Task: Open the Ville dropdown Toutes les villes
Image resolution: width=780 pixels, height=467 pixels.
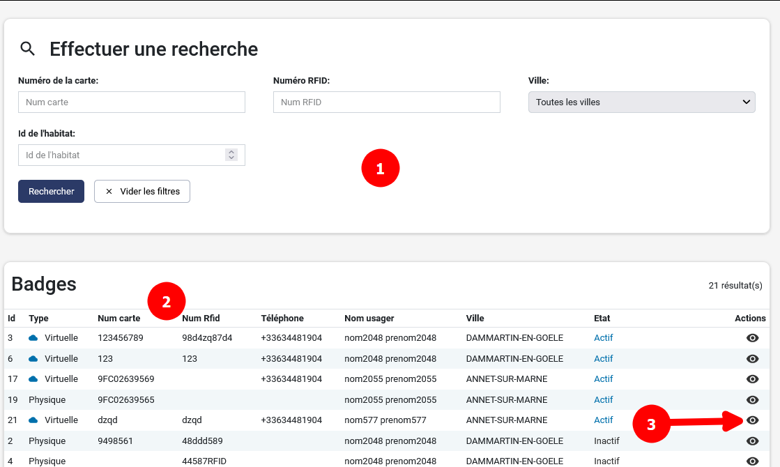Action: pyautogui.click(x=641, y=102)
